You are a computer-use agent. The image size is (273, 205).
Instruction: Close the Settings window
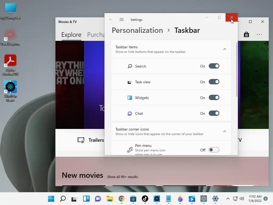(232, 17)
